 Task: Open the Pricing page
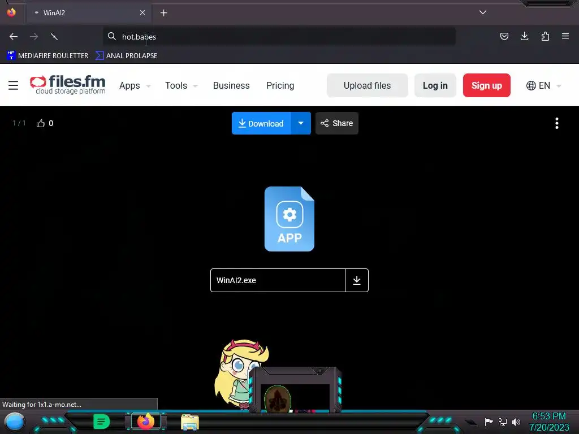(280, 86)
